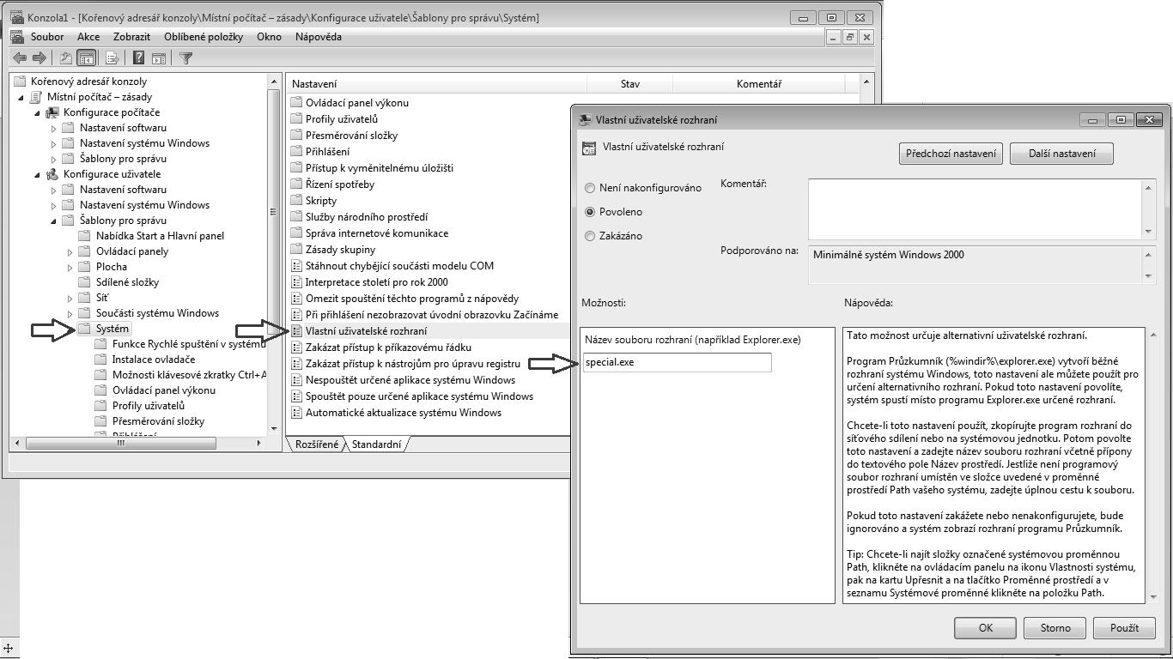1173x659 pixels.
Task: Select Nabídka Start a Hlavní panel in the tree
Action: pos(160,236)
